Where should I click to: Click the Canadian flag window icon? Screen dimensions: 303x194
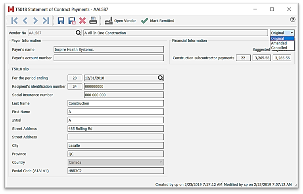click(11, 9)
